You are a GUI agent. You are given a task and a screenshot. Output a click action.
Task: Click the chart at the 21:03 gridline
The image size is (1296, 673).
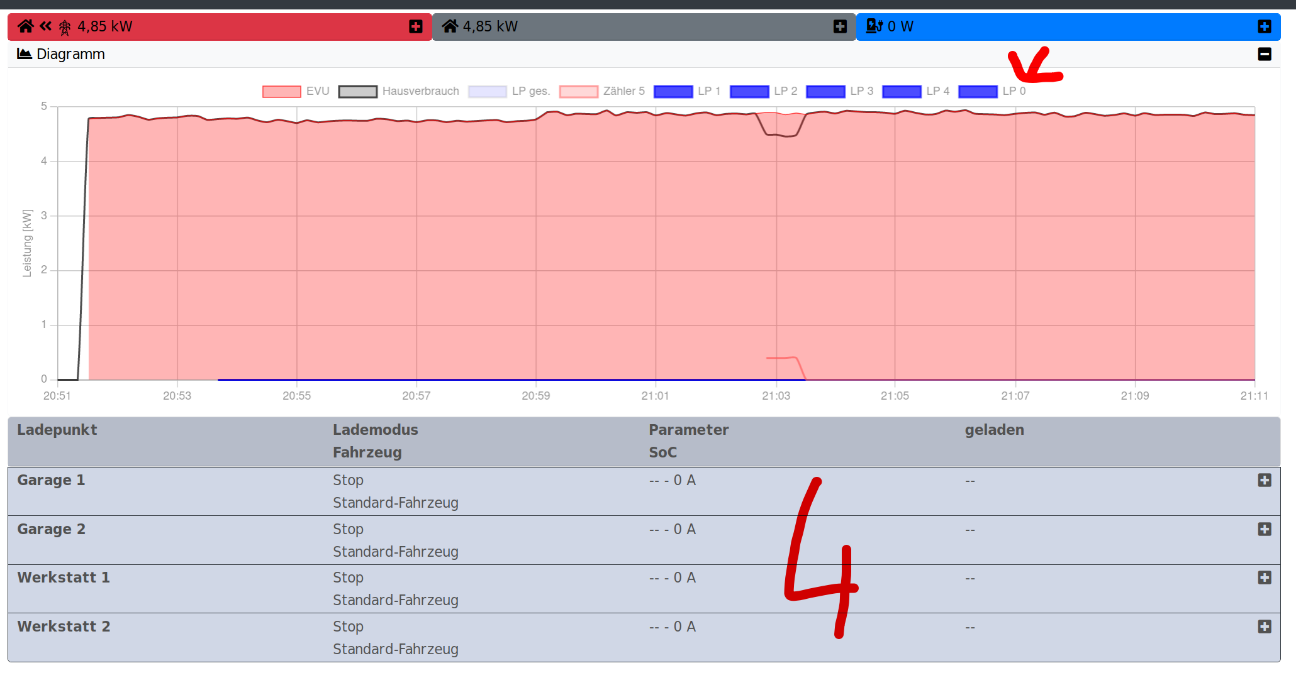click(x=776, y=251)
